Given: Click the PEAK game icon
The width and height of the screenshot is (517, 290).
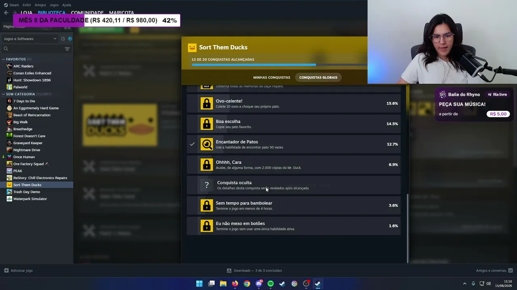Looking at the screenshot, I should (9, 171).
